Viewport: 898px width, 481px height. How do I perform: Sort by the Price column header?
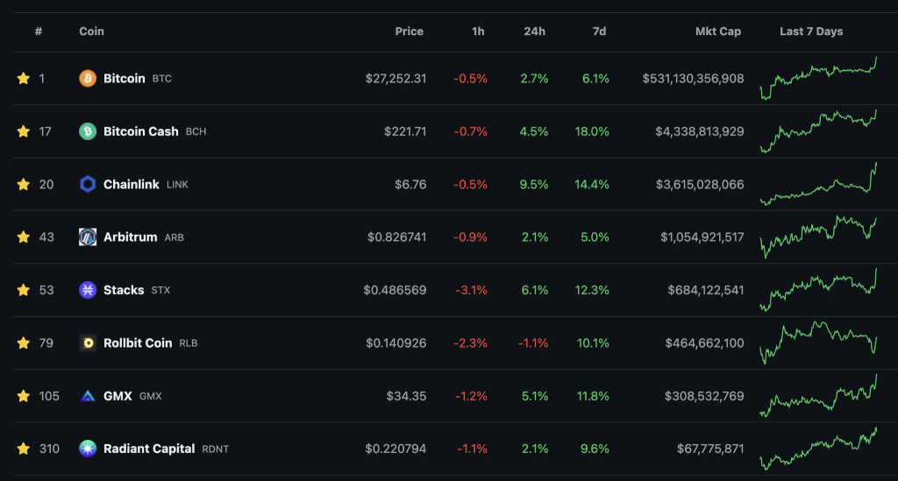pos(410,32)
